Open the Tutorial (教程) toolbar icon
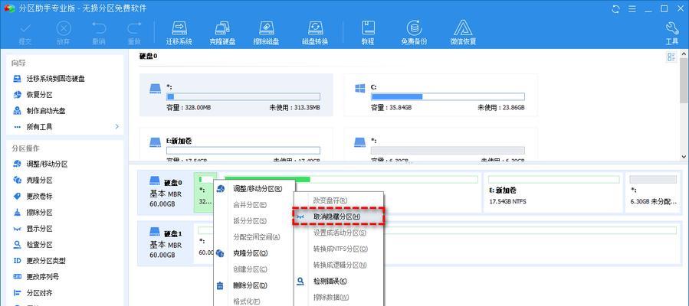Screen dimensions: 689x306 pos(368,33)
